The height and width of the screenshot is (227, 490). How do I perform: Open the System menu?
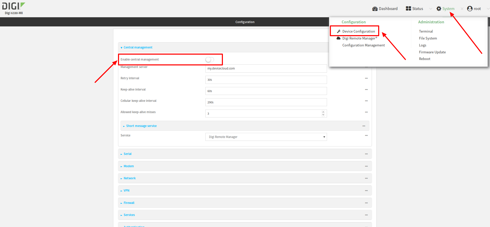point(446,9)
